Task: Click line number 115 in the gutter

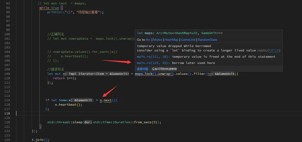Action: [x=7, y=100]
